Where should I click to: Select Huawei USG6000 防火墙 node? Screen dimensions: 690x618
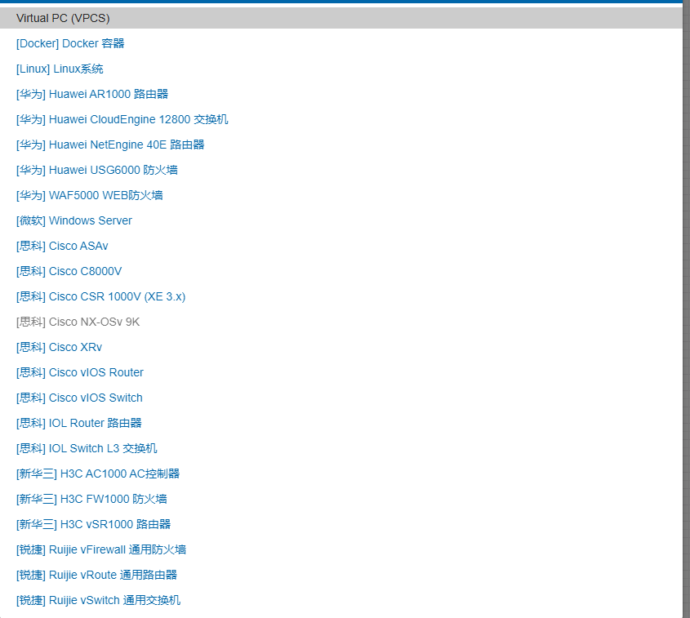(x=97, y=171)
